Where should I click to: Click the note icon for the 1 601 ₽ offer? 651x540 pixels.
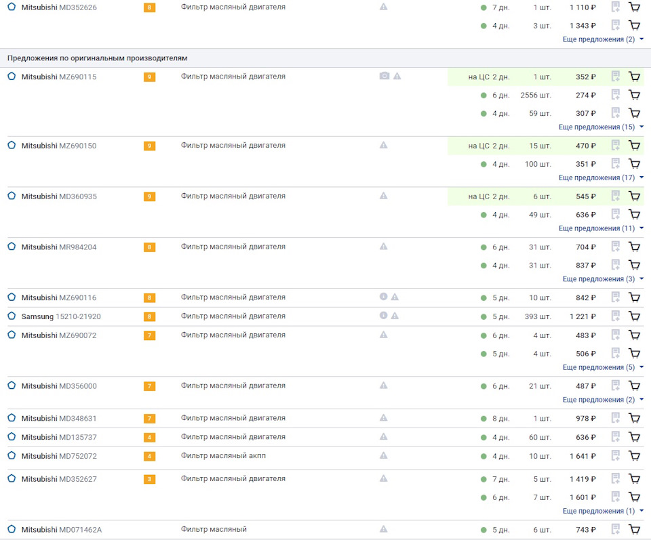(x=616, y=497)
